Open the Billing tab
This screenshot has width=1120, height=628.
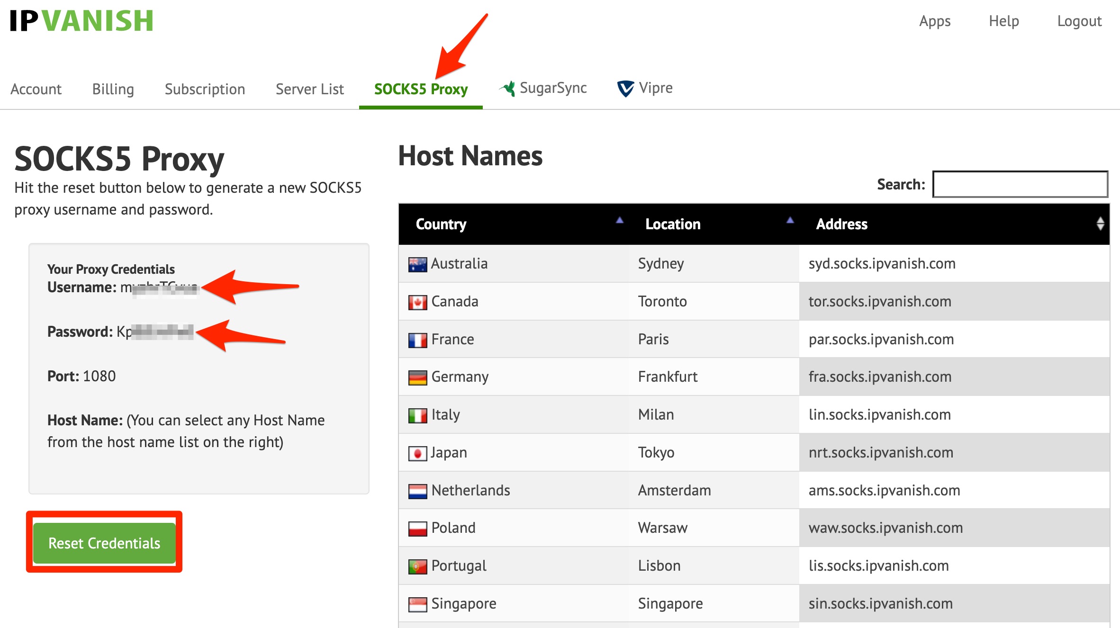[x=113, y=89]
